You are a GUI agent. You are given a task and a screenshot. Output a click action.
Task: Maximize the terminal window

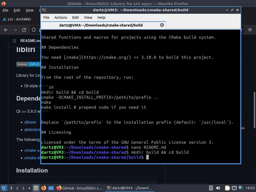[x=232, y=10]
